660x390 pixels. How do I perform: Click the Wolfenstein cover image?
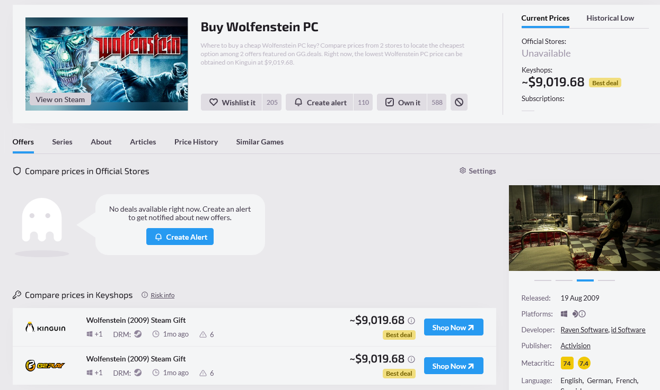[107, 64]
